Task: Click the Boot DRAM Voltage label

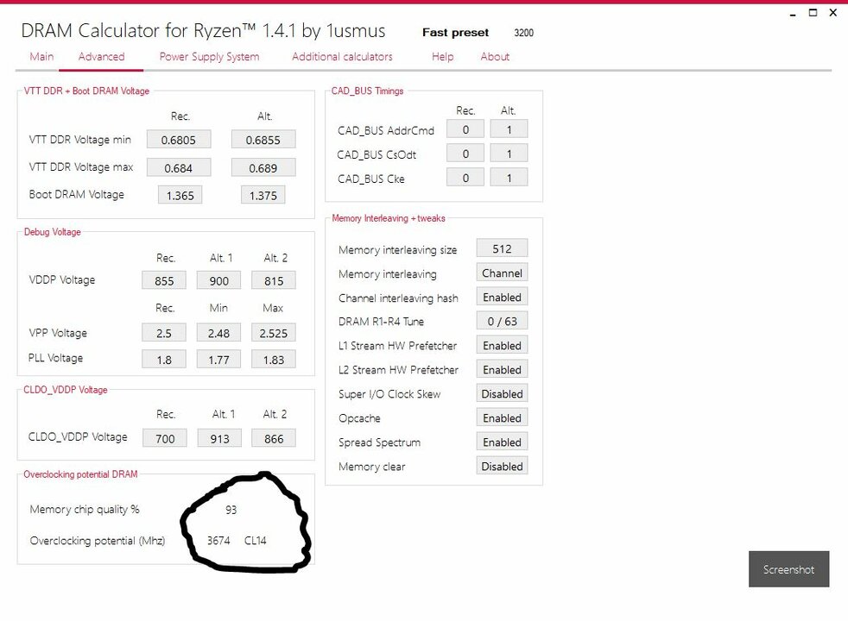Action: [x=76, y=194]
